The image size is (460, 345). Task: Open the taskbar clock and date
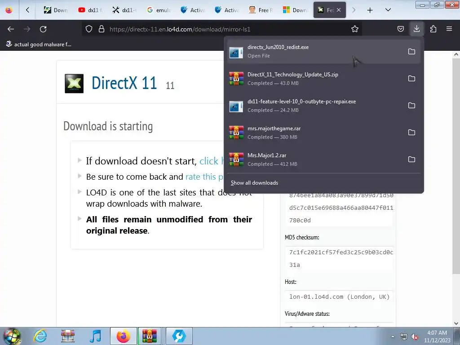coord(437,336)
